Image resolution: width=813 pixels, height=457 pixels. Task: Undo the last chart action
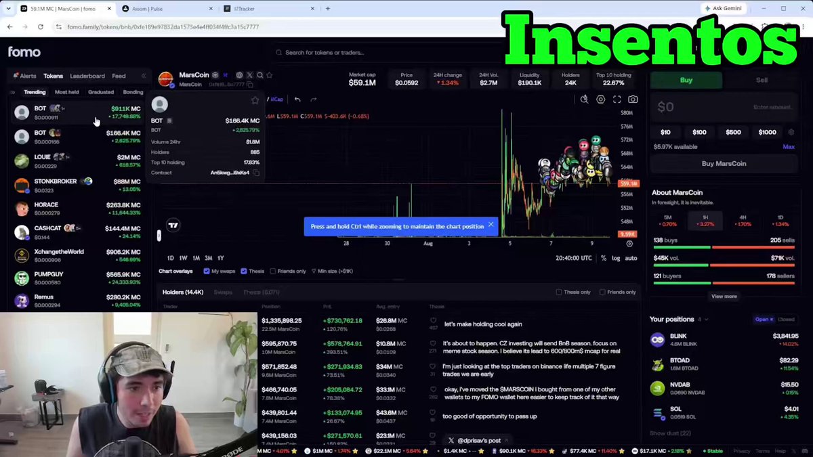click(x=297, y=100)
